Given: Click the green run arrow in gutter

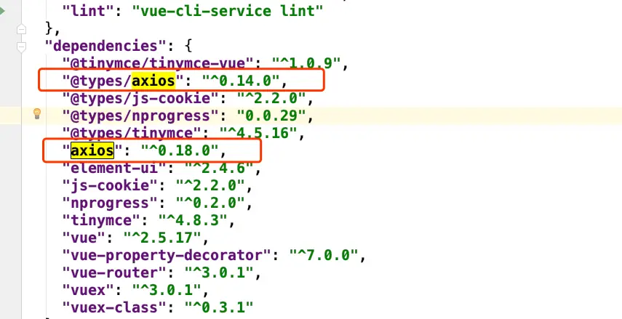Looking at the screenshot, I should click(2, 11).
